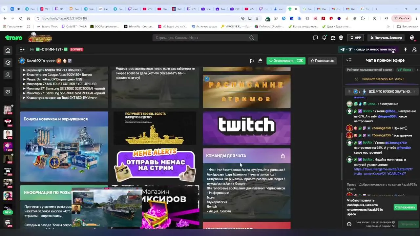
Task: Open Рейтинг пользователей в сети tab
Action: (x=369, y=70)
